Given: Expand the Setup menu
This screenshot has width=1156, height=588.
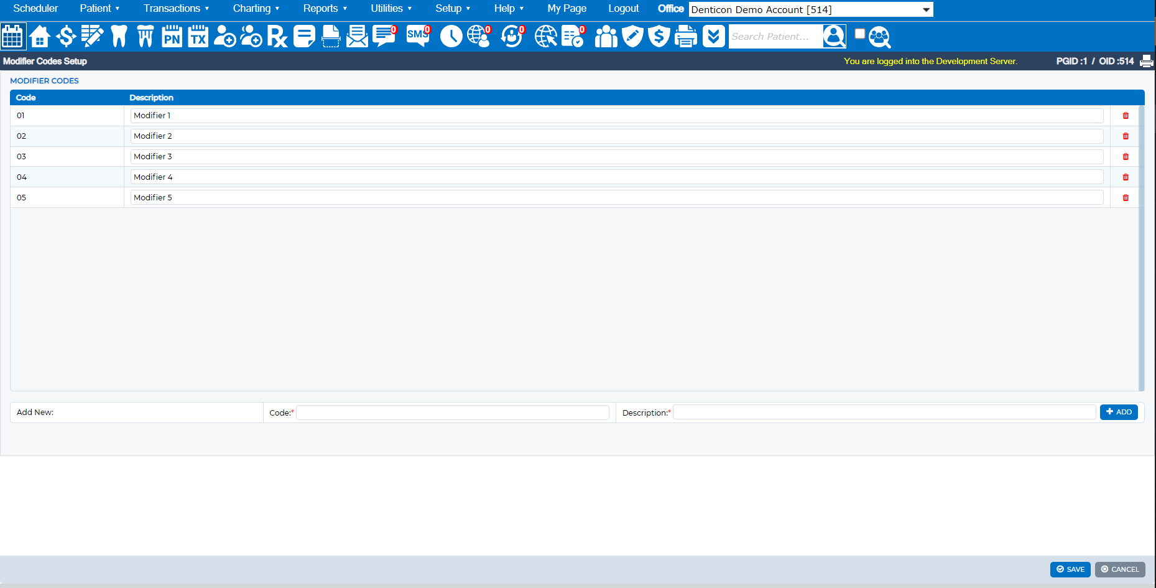Looking at the screenshot, I should coord(453,9).
